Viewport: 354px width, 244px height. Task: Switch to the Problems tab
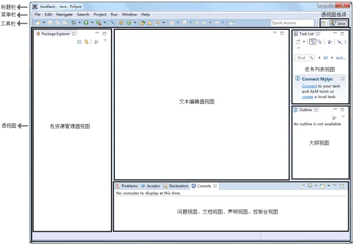coord(127,186)
